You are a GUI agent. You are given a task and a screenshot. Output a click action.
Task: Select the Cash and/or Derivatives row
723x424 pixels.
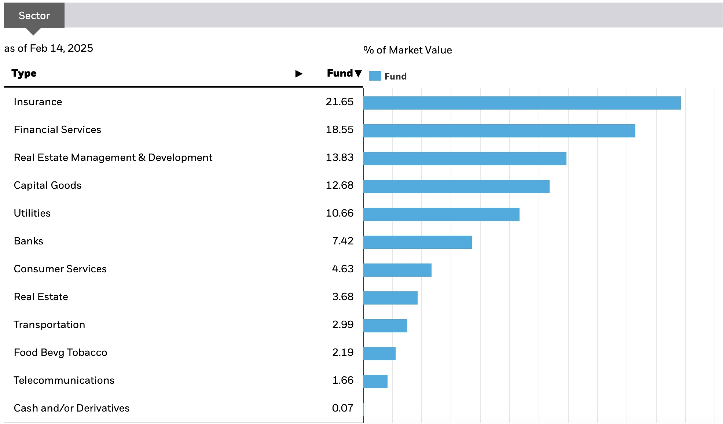click(x=71, y=408)
